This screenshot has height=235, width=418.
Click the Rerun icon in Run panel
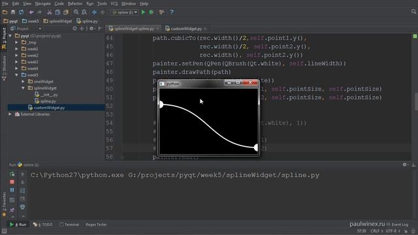(12, 174)
